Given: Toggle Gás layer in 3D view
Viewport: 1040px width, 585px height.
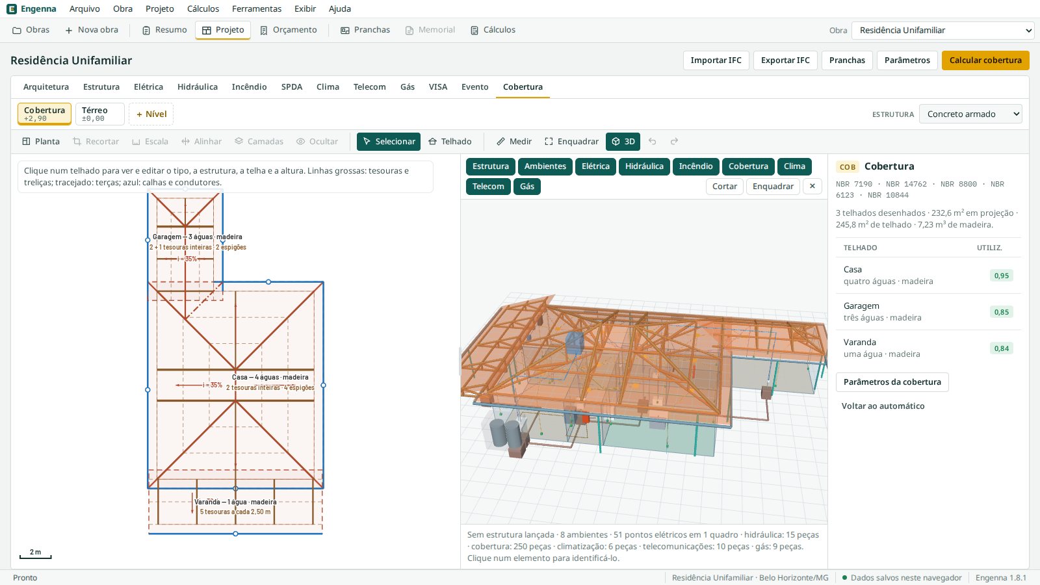Looking at the screenshot, I should click(x=527, y=187).
